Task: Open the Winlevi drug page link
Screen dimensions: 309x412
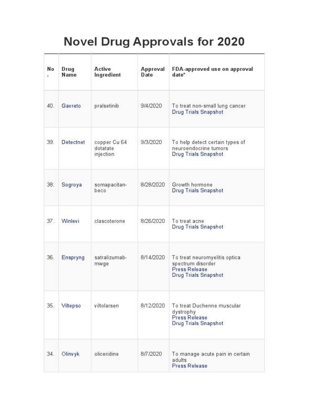Action: click(70, 221)
